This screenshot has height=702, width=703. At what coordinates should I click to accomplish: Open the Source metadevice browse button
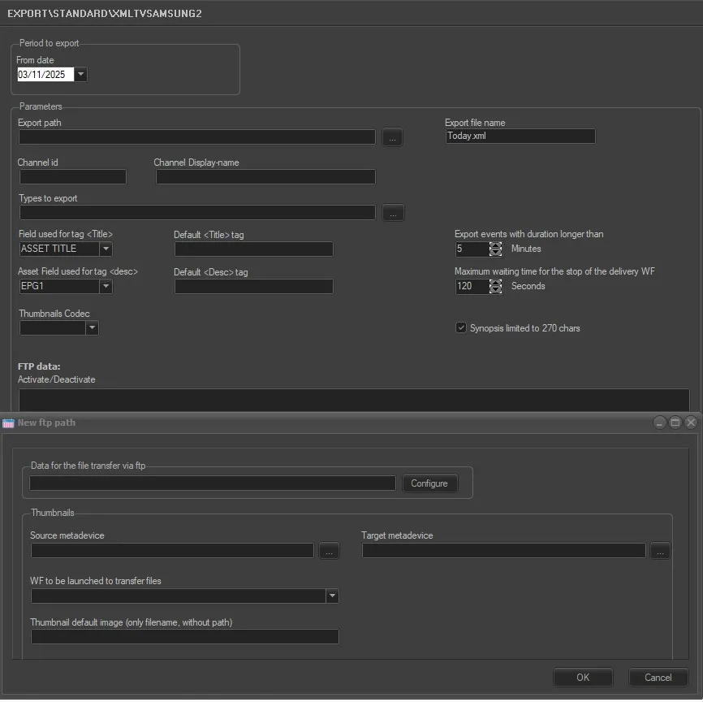tap(329, 552)
